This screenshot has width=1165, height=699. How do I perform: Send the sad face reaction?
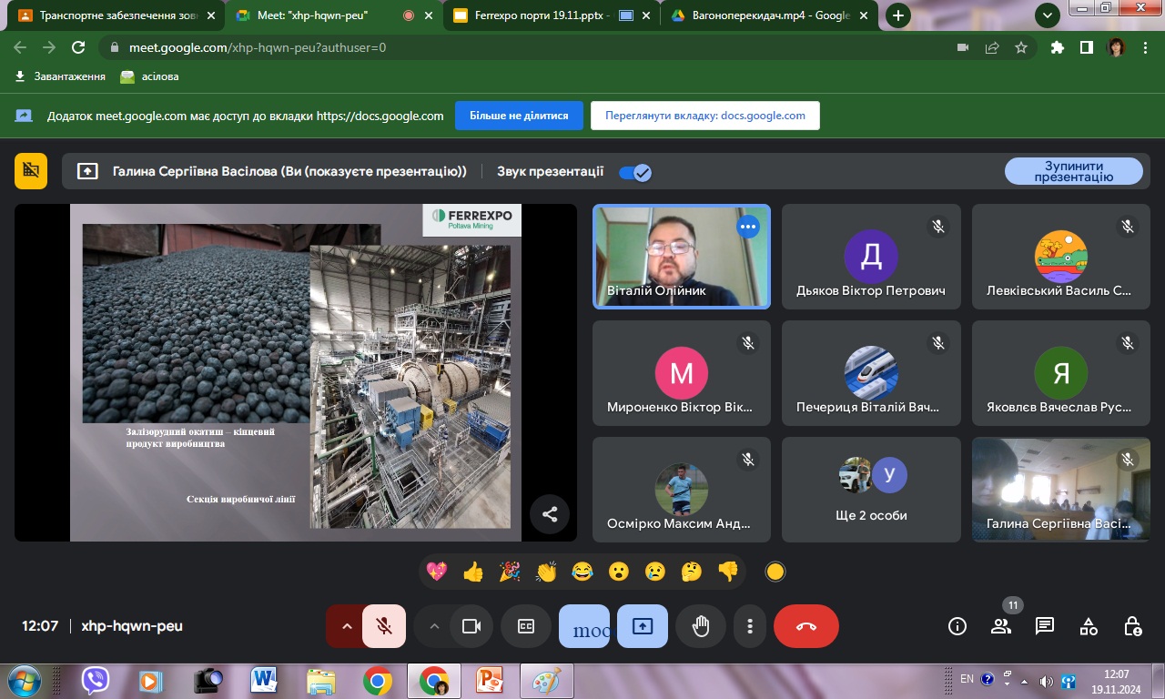(655, 572)
